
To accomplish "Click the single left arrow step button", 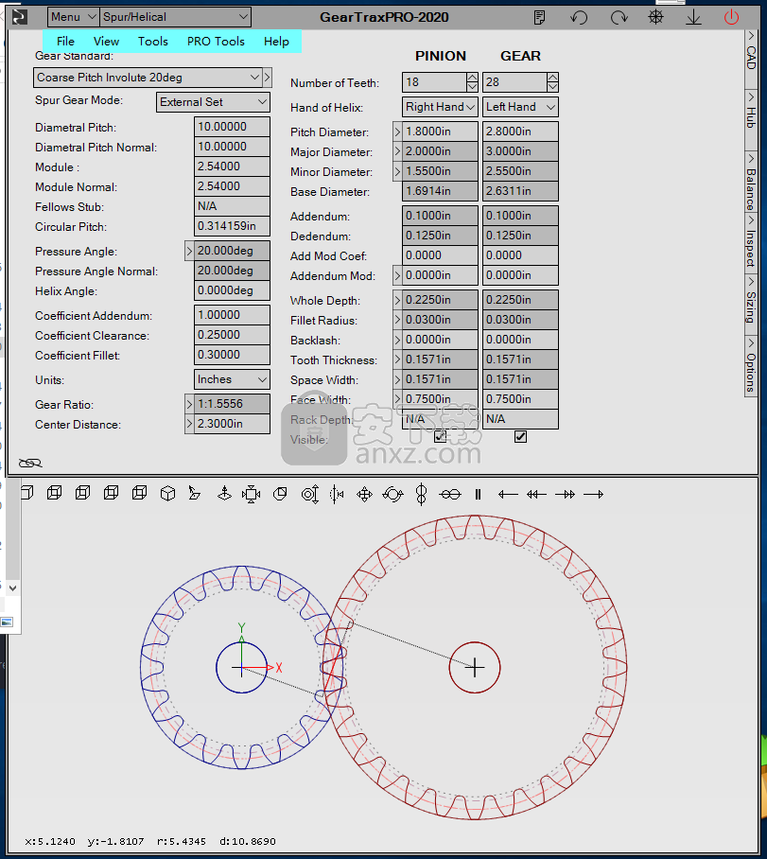I will [x=508, y=495].
